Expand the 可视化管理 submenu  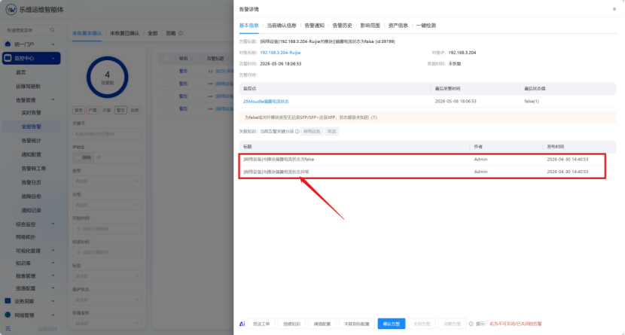(x=53, y=251)
